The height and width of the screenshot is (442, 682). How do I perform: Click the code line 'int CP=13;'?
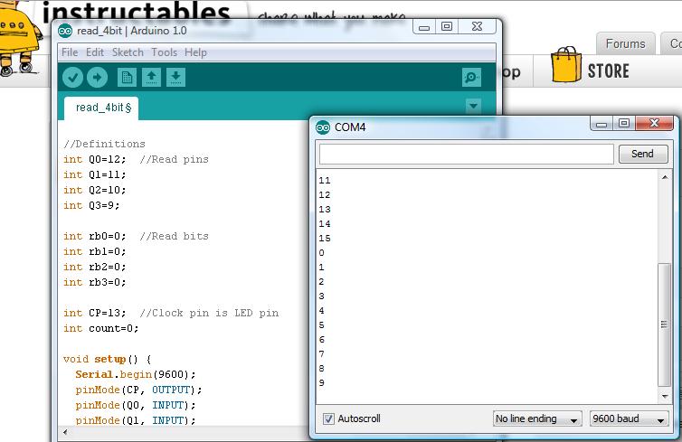point(94,313)
